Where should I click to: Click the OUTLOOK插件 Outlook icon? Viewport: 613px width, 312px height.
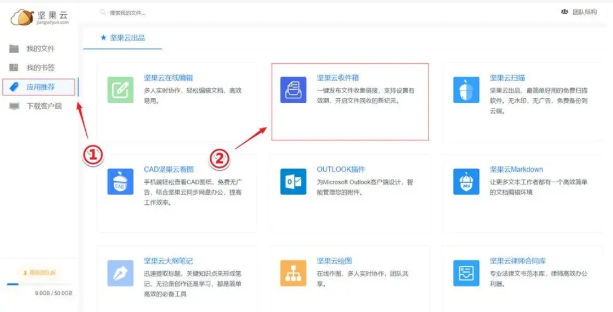pyautogui.click(x=293, y=182)
